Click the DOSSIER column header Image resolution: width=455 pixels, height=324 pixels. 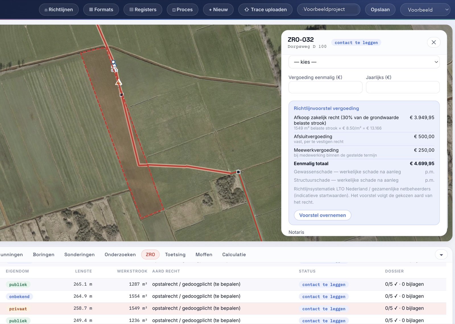tap(394, 271)
